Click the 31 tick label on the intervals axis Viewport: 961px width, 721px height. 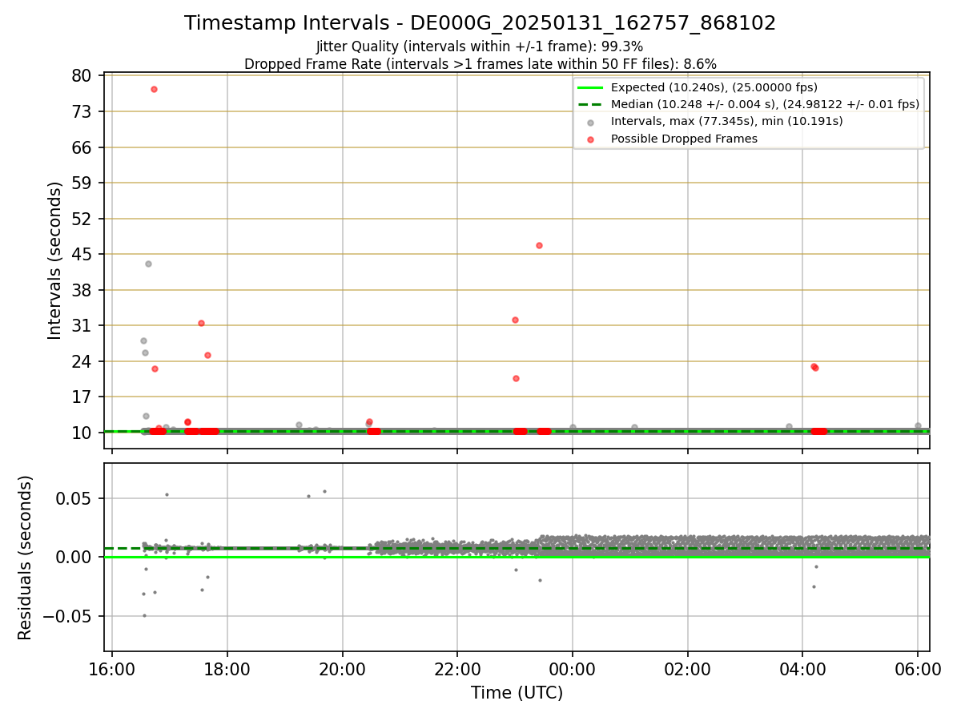(x=83, y=325)
